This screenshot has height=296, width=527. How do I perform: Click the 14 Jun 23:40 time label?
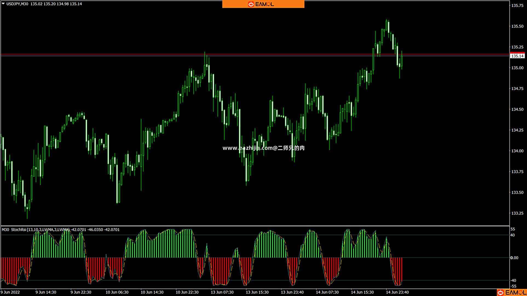tap(397, 292)
